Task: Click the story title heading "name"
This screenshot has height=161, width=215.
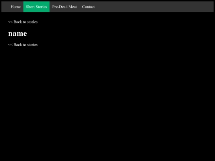Action: click(18, 33)
